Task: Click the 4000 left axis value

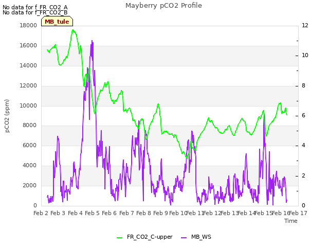Action: 30,166
